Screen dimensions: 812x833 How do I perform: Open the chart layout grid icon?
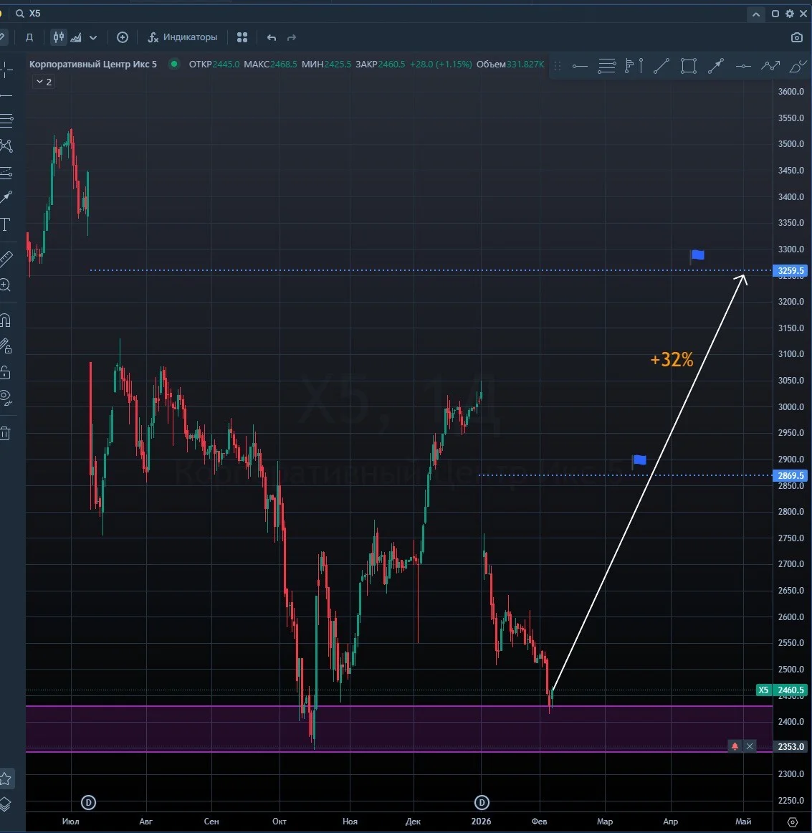coord(242,37)
